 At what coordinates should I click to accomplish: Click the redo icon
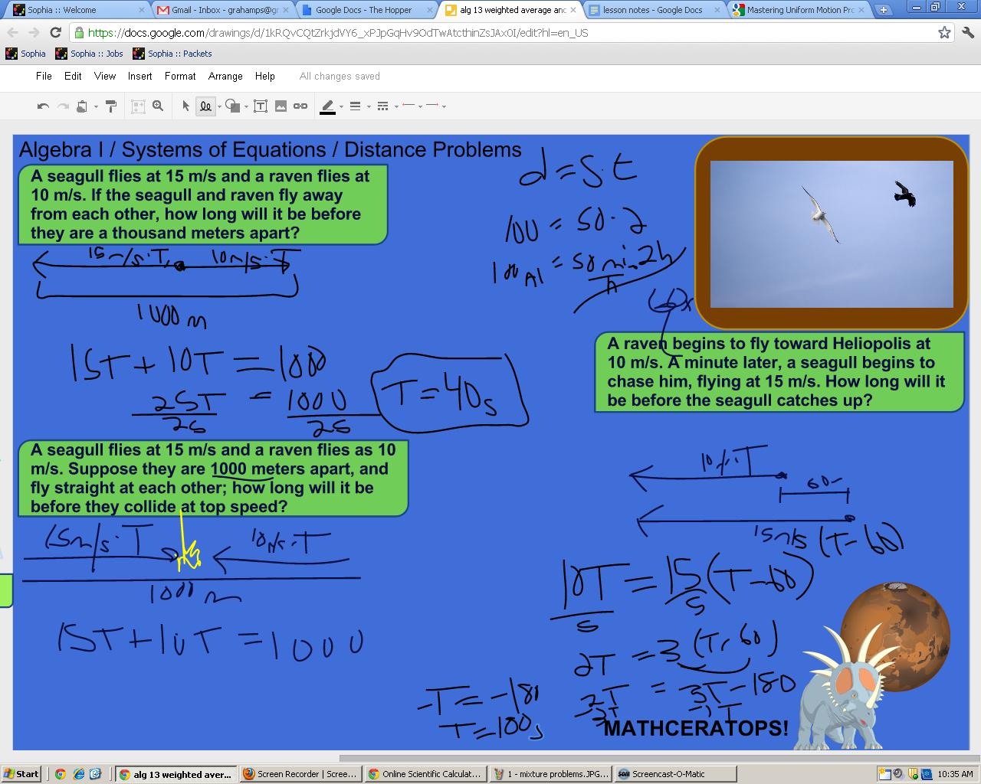[61, 106]
